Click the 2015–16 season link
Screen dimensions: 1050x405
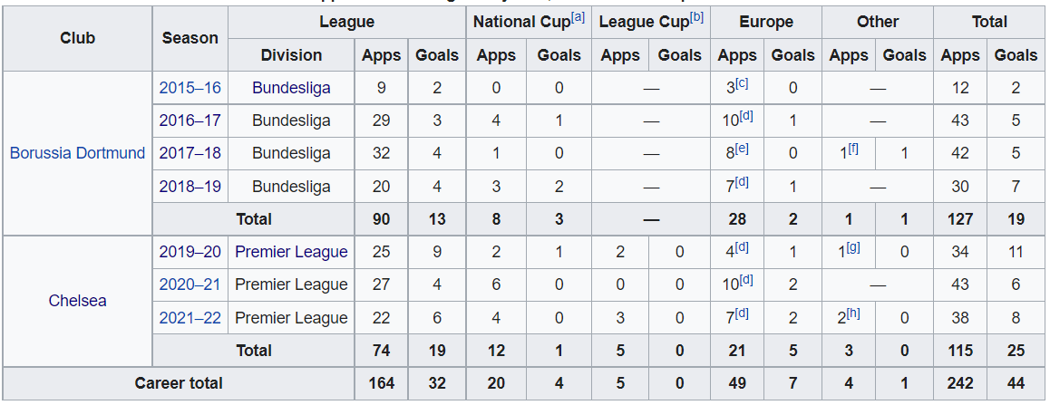(190, 88)
